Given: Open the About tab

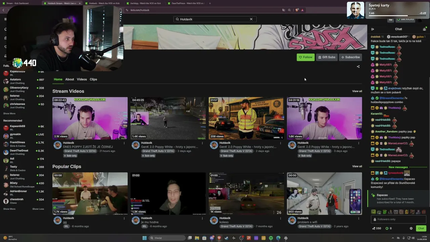Looking at the screenshot, I should coord(70,79).
